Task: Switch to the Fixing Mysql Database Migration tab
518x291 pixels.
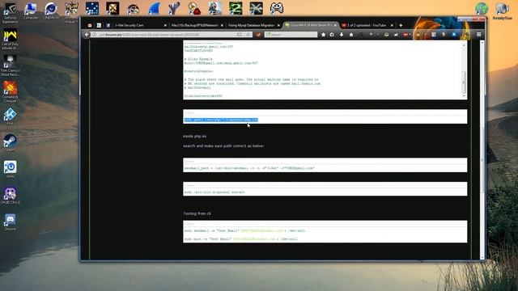Action: [x=253, y=25]
